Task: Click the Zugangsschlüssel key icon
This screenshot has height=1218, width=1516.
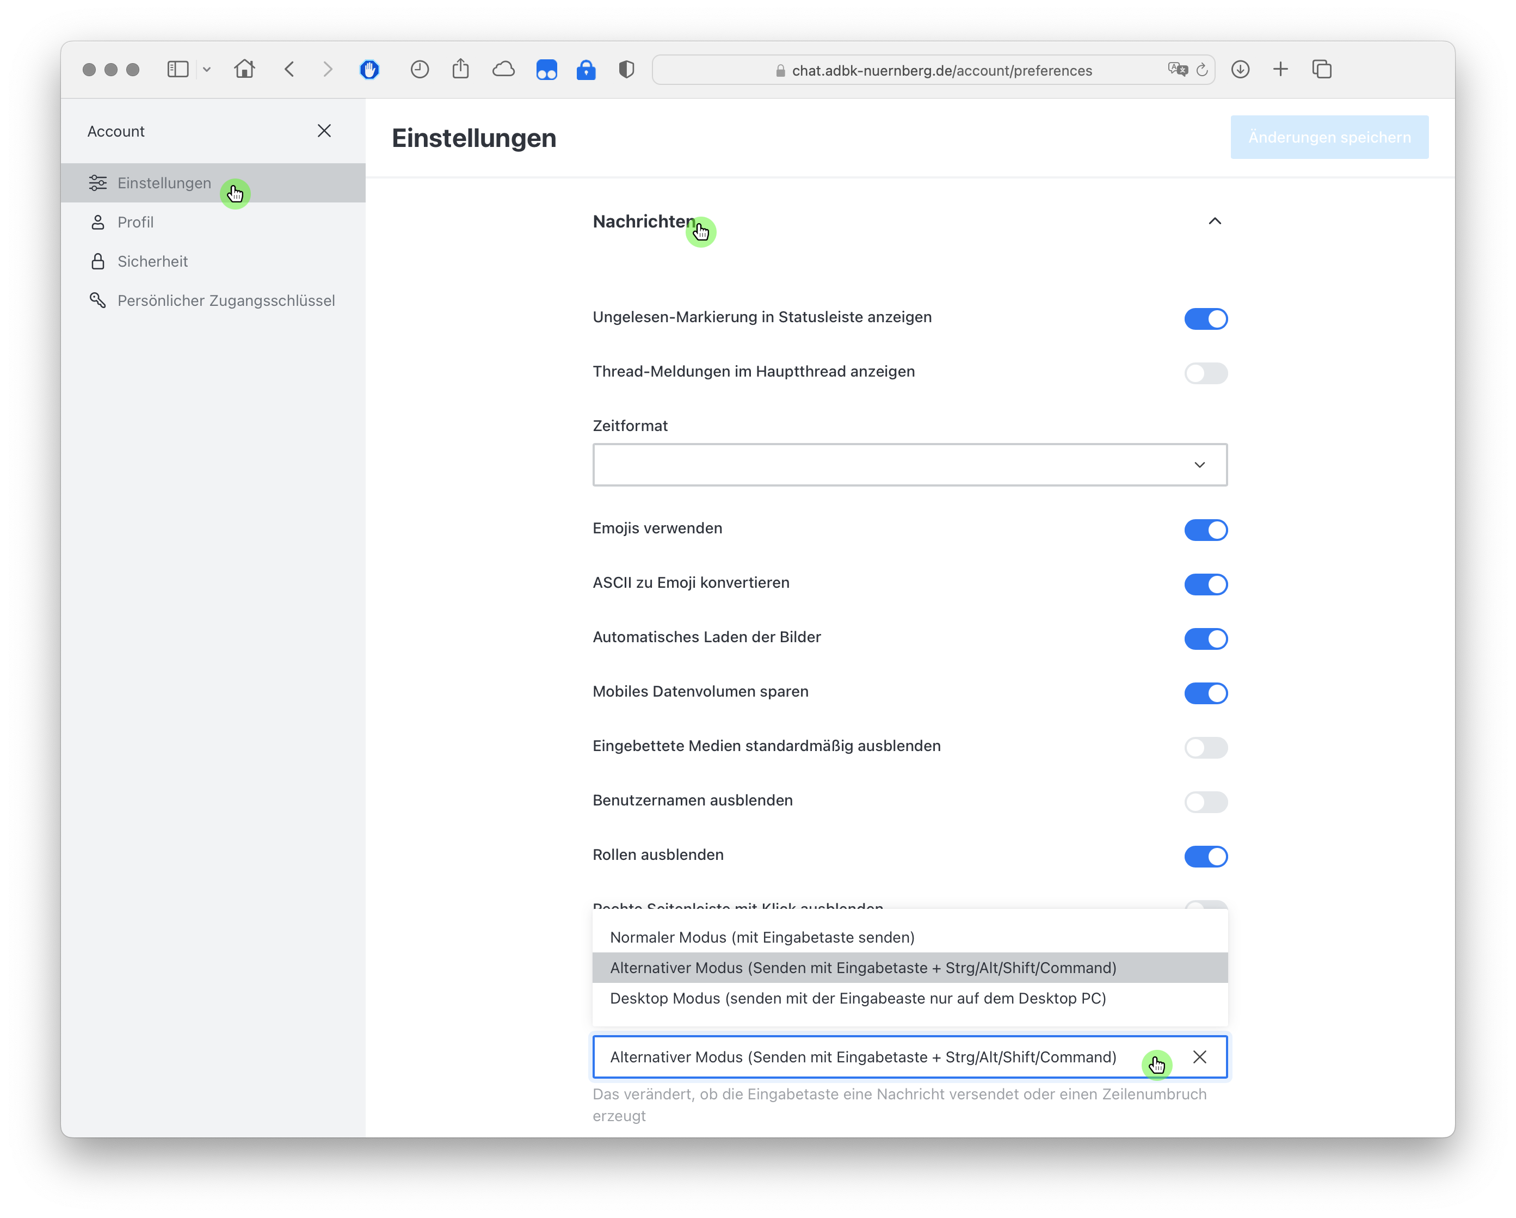Action: coord(98,301)
